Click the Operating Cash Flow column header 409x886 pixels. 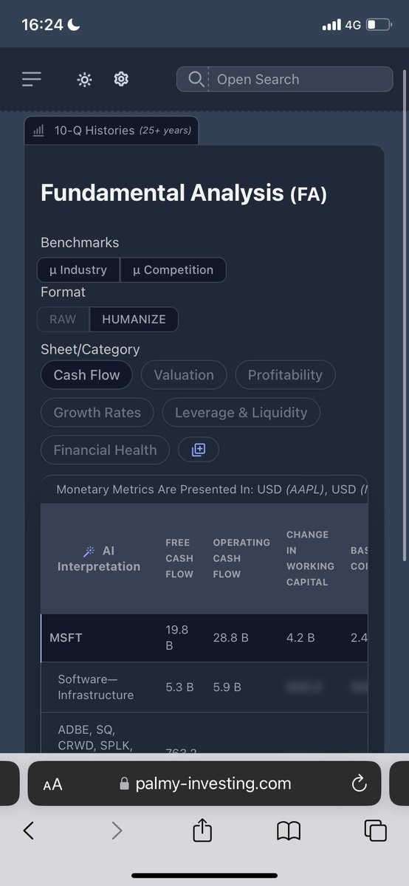tap(241, 558)
